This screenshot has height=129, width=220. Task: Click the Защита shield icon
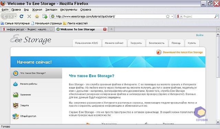pyautogui.click(x=15, y=106)
